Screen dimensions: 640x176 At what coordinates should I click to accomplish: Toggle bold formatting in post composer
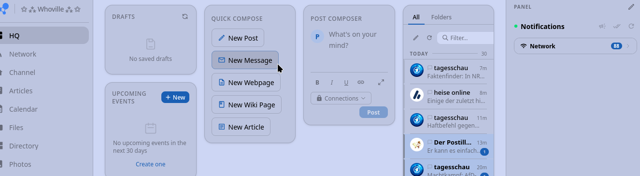coord(317,82)
